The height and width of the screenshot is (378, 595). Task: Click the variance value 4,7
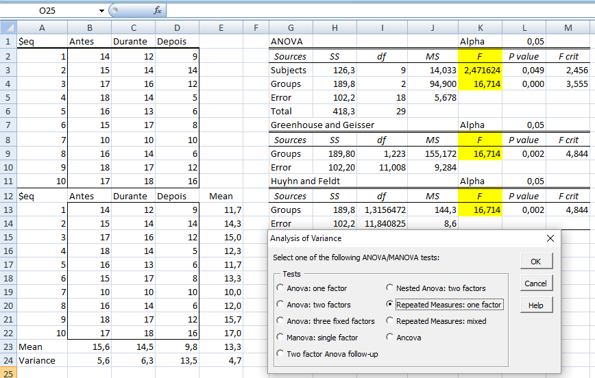click(221, 360)
